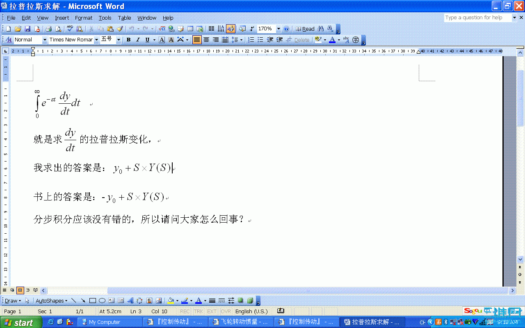
Task: Insert an equation with the sqrt-alpha icon
Action: pos(162,29)
